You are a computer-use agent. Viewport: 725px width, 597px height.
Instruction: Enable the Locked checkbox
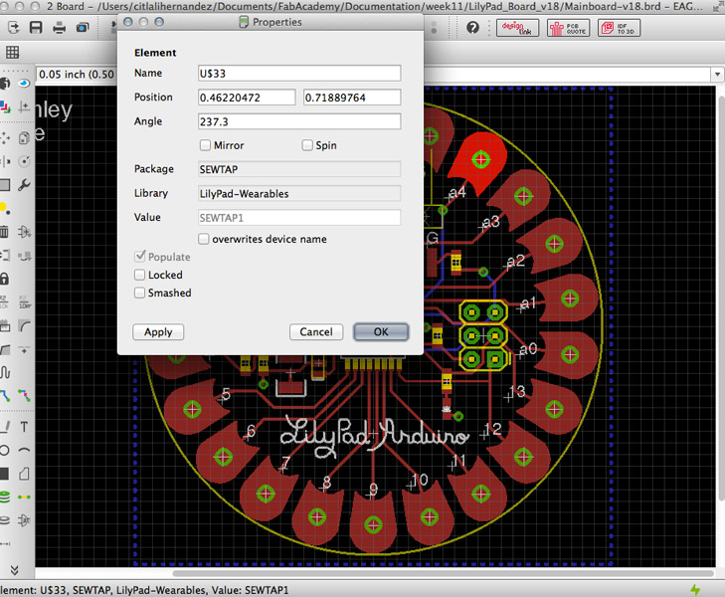139,275
